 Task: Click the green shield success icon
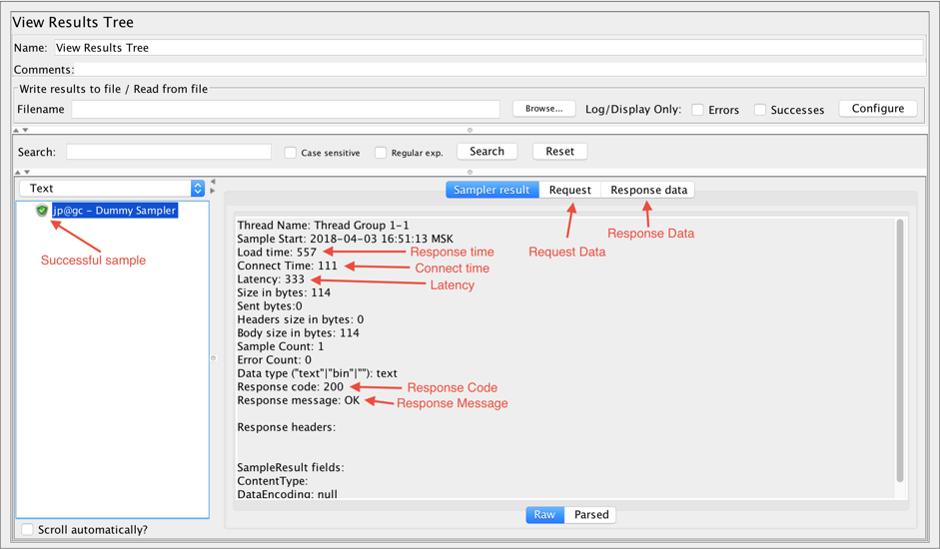[x=41, y=211]
